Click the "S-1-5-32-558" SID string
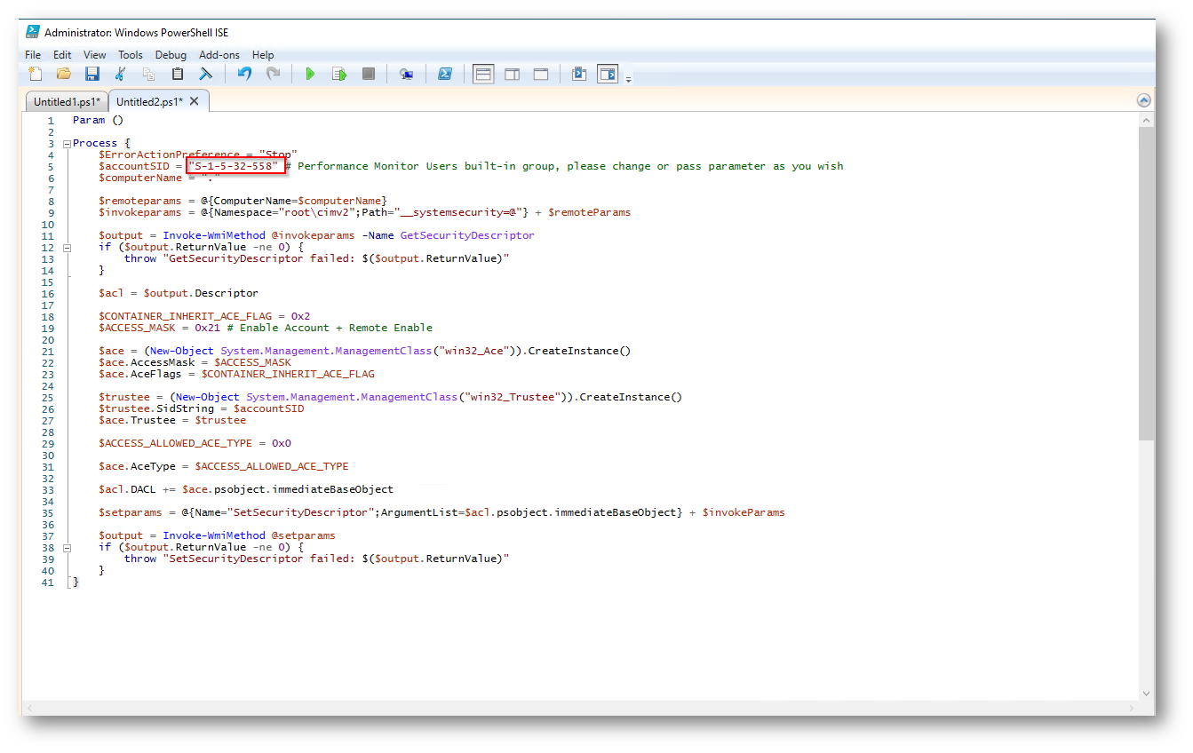 235,166
